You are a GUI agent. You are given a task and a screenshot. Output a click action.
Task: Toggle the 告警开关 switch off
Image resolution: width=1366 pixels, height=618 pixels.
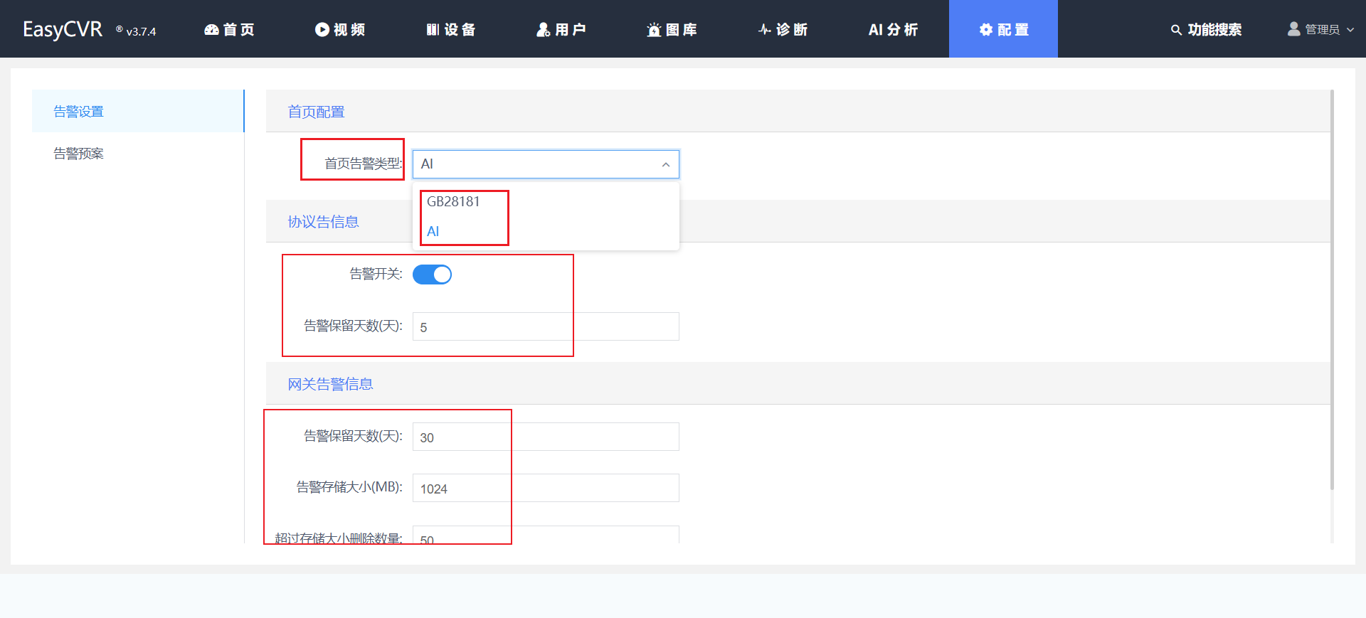pos(432,275)
